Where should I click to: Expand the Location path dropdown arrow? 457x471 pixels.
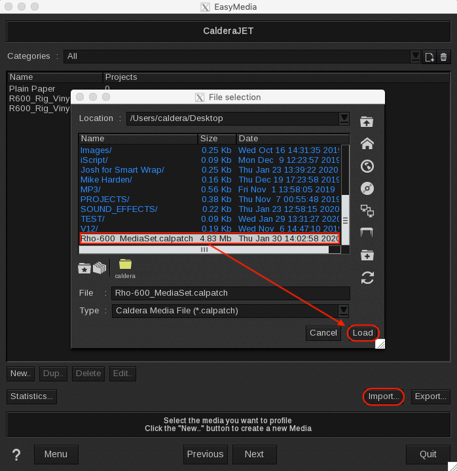click(344, 118)
